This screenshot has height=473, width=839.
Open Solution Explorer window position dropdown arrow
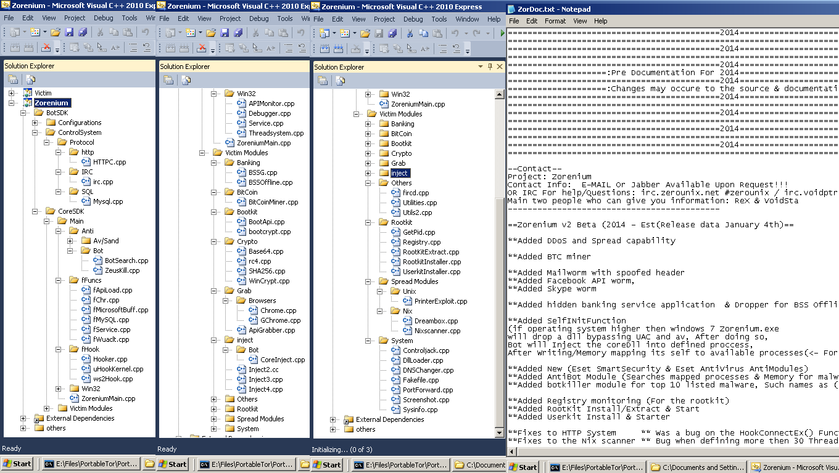(x=481, y=67)
